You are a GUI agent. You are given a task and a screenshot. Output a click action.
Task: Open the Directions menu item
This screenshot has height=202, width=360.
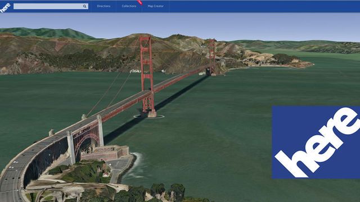coord(103,6)
